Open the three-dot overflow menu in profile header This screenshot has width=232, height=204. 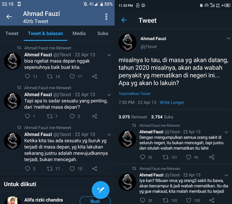[x=106, y=17]
